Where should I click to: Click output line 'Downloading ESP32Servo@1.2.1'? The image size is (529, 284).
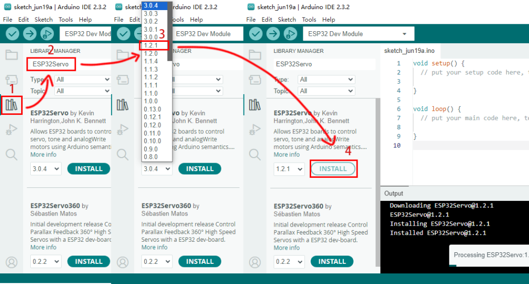click(x=442, y=205)
